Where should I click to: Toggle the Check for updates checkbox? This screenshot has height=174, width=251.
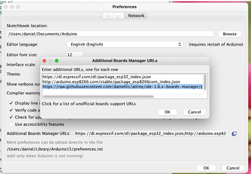(x=11, y=117)
